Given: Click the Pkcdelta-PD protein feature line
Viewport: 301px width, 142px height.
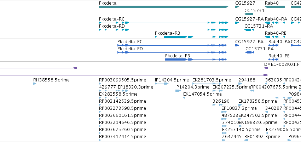Looking at the screenshot, I should tap(172, 52).
